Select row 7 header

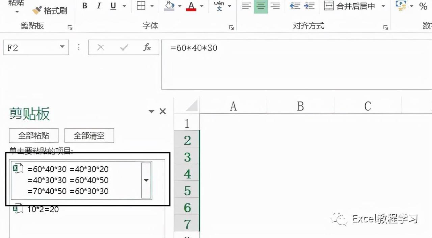[187, 224]
